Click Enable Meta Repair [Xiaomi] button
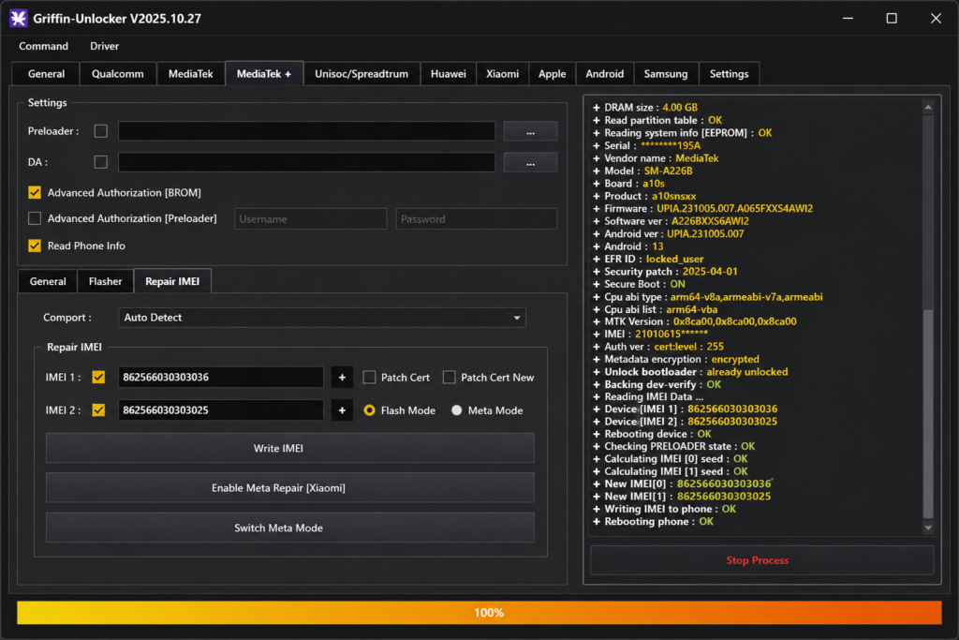The image size is (959, 640). (x=290, y=488)
